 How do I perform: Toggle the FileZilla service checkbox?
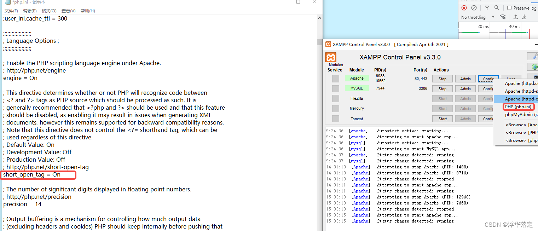point(335,98)
